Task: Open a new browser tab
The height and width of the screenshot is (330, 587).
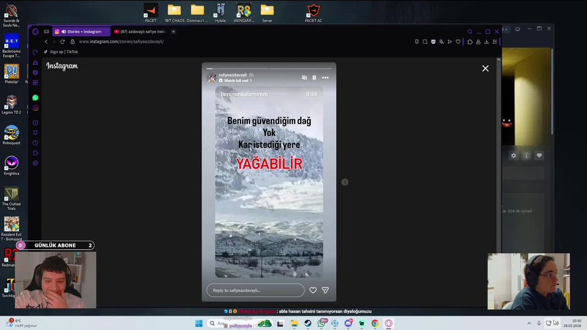Action: [173, 32]
